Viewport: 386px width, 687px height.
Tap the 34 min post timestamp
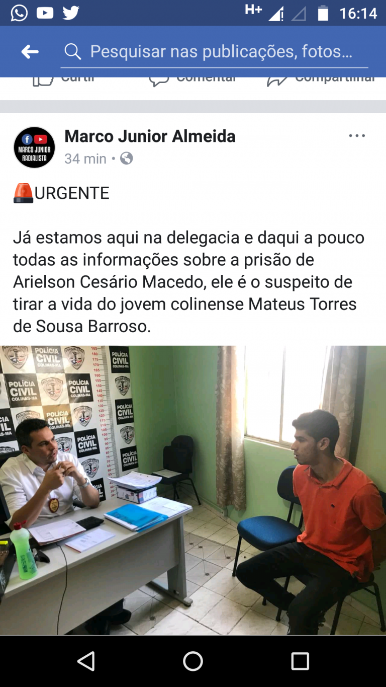click(85, 159)
